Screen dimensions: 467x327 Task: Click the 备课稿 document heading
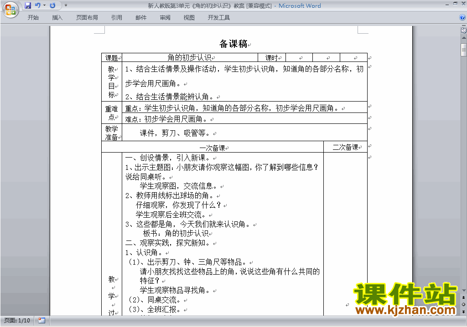coord(233,44)
